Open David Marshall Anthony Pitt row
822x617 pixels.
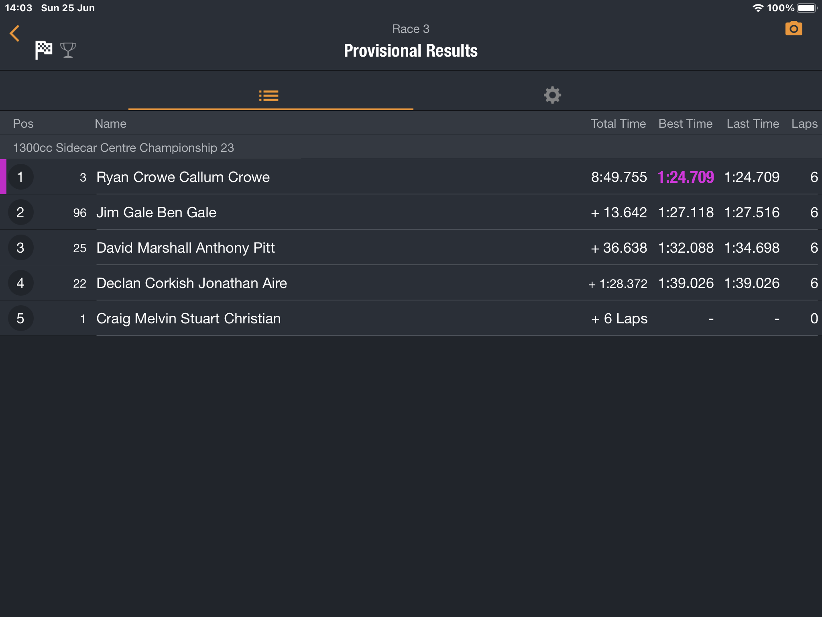click(x=411, y=247)
